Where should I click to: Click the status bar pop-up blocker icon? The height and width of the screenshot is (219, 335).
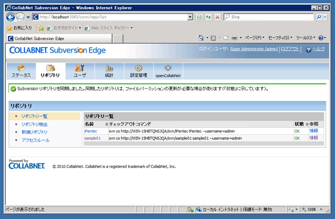[191, 210]
